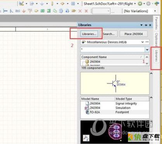Image resolution: width=162 pixels, height=144 pixels.
Task: Click the grey Forward navigation icon
Action: [x=148, y=3]
